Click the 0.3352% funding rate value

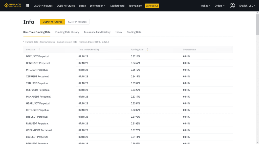[x=135, y=83]
